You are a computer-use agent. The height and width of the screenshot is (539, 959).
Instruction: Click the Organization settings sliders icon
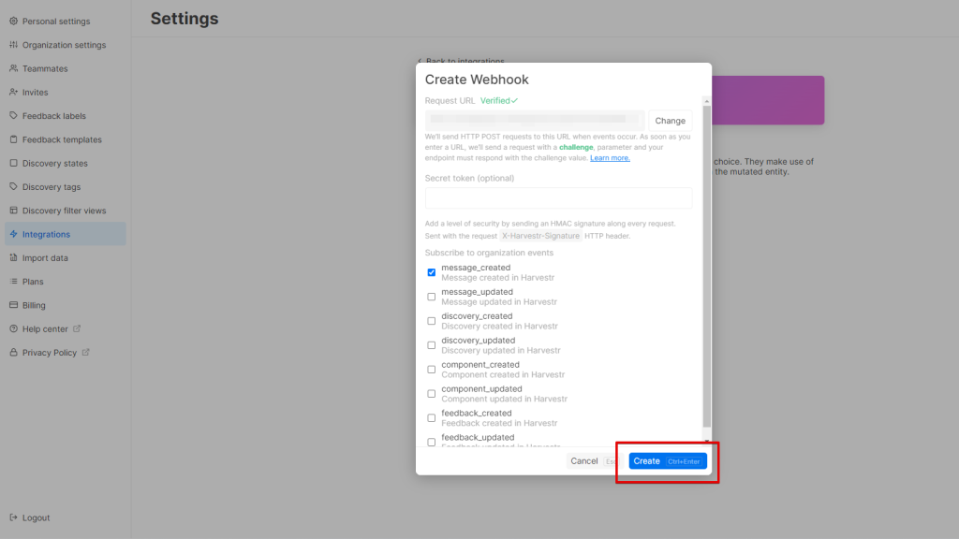(13, 45)
